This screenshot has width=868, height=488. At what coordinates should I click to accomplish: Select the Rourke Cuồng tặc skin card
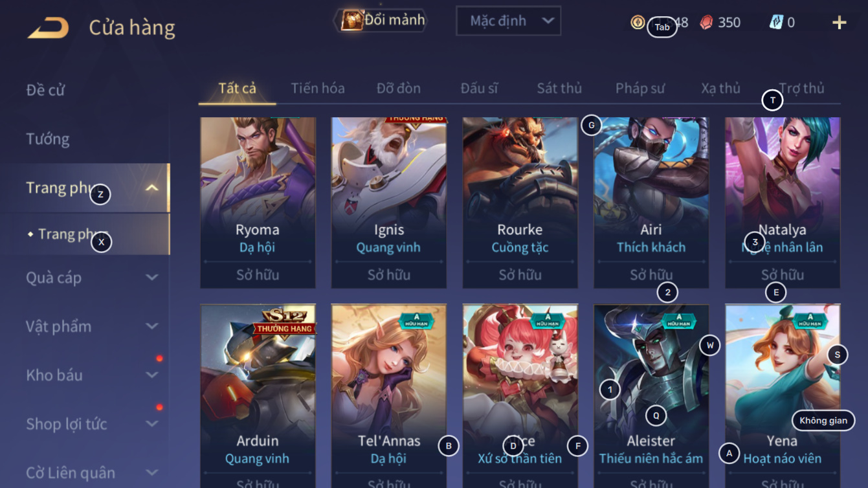point(520,203)
